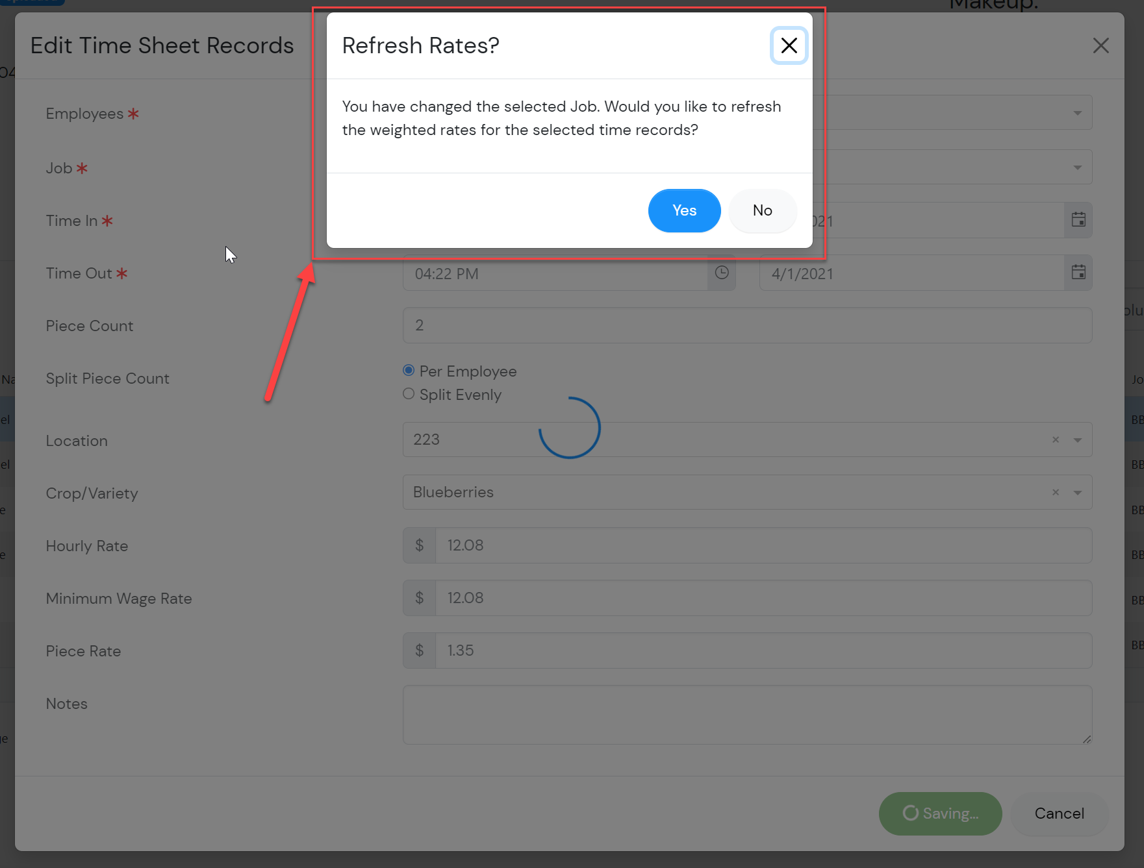Close the Edit Time Sheet Records panel
The height and width of the screenshot is (868, 1144).
pyautogui.click(x=1100, y=45)
